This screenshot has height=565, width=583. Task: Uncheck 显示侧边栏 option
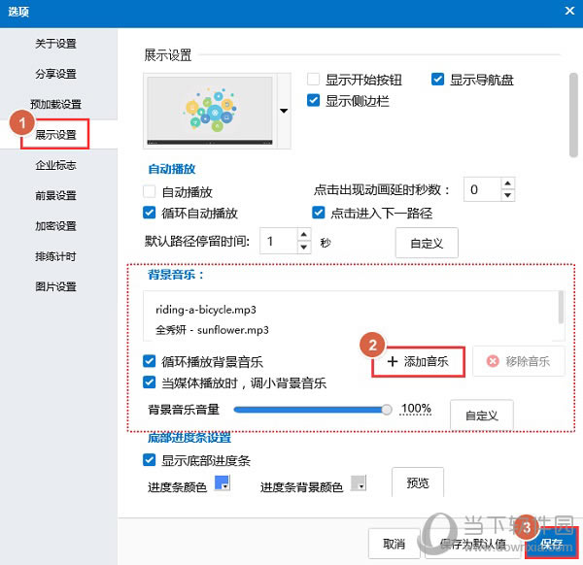tap(314, 100)
